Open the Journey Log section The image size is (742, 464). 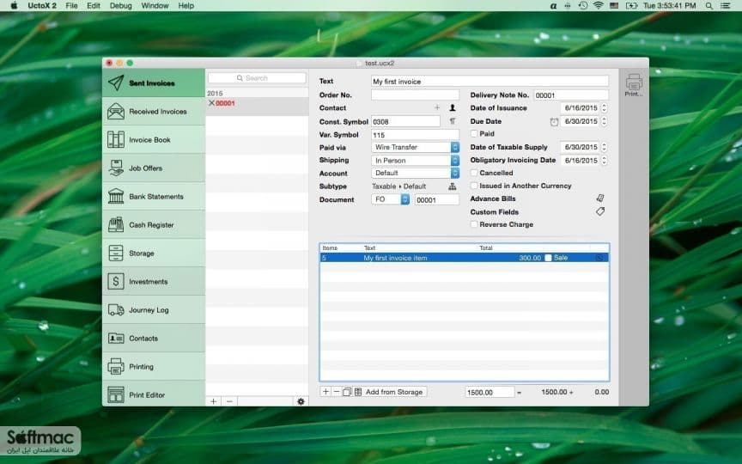[154, 310]
